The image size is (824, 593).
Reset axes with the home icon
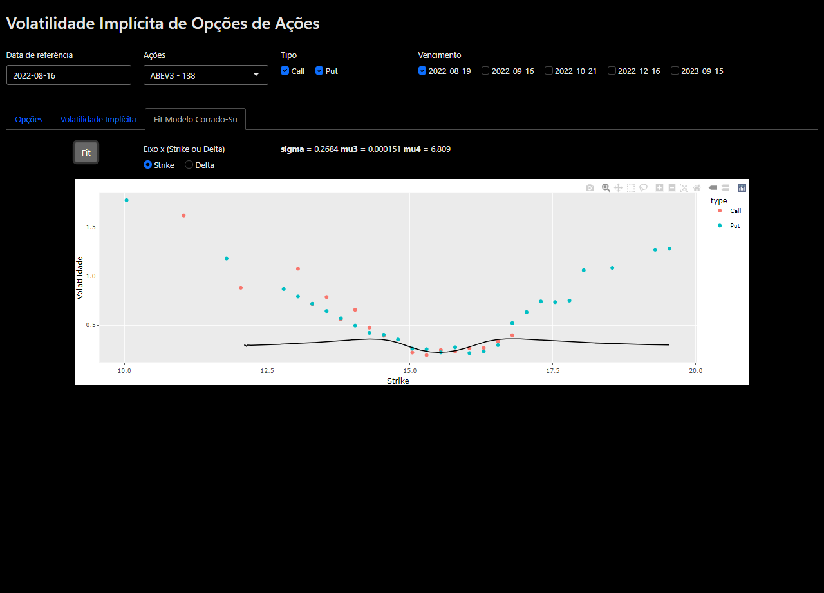click(x=697, y=188)
